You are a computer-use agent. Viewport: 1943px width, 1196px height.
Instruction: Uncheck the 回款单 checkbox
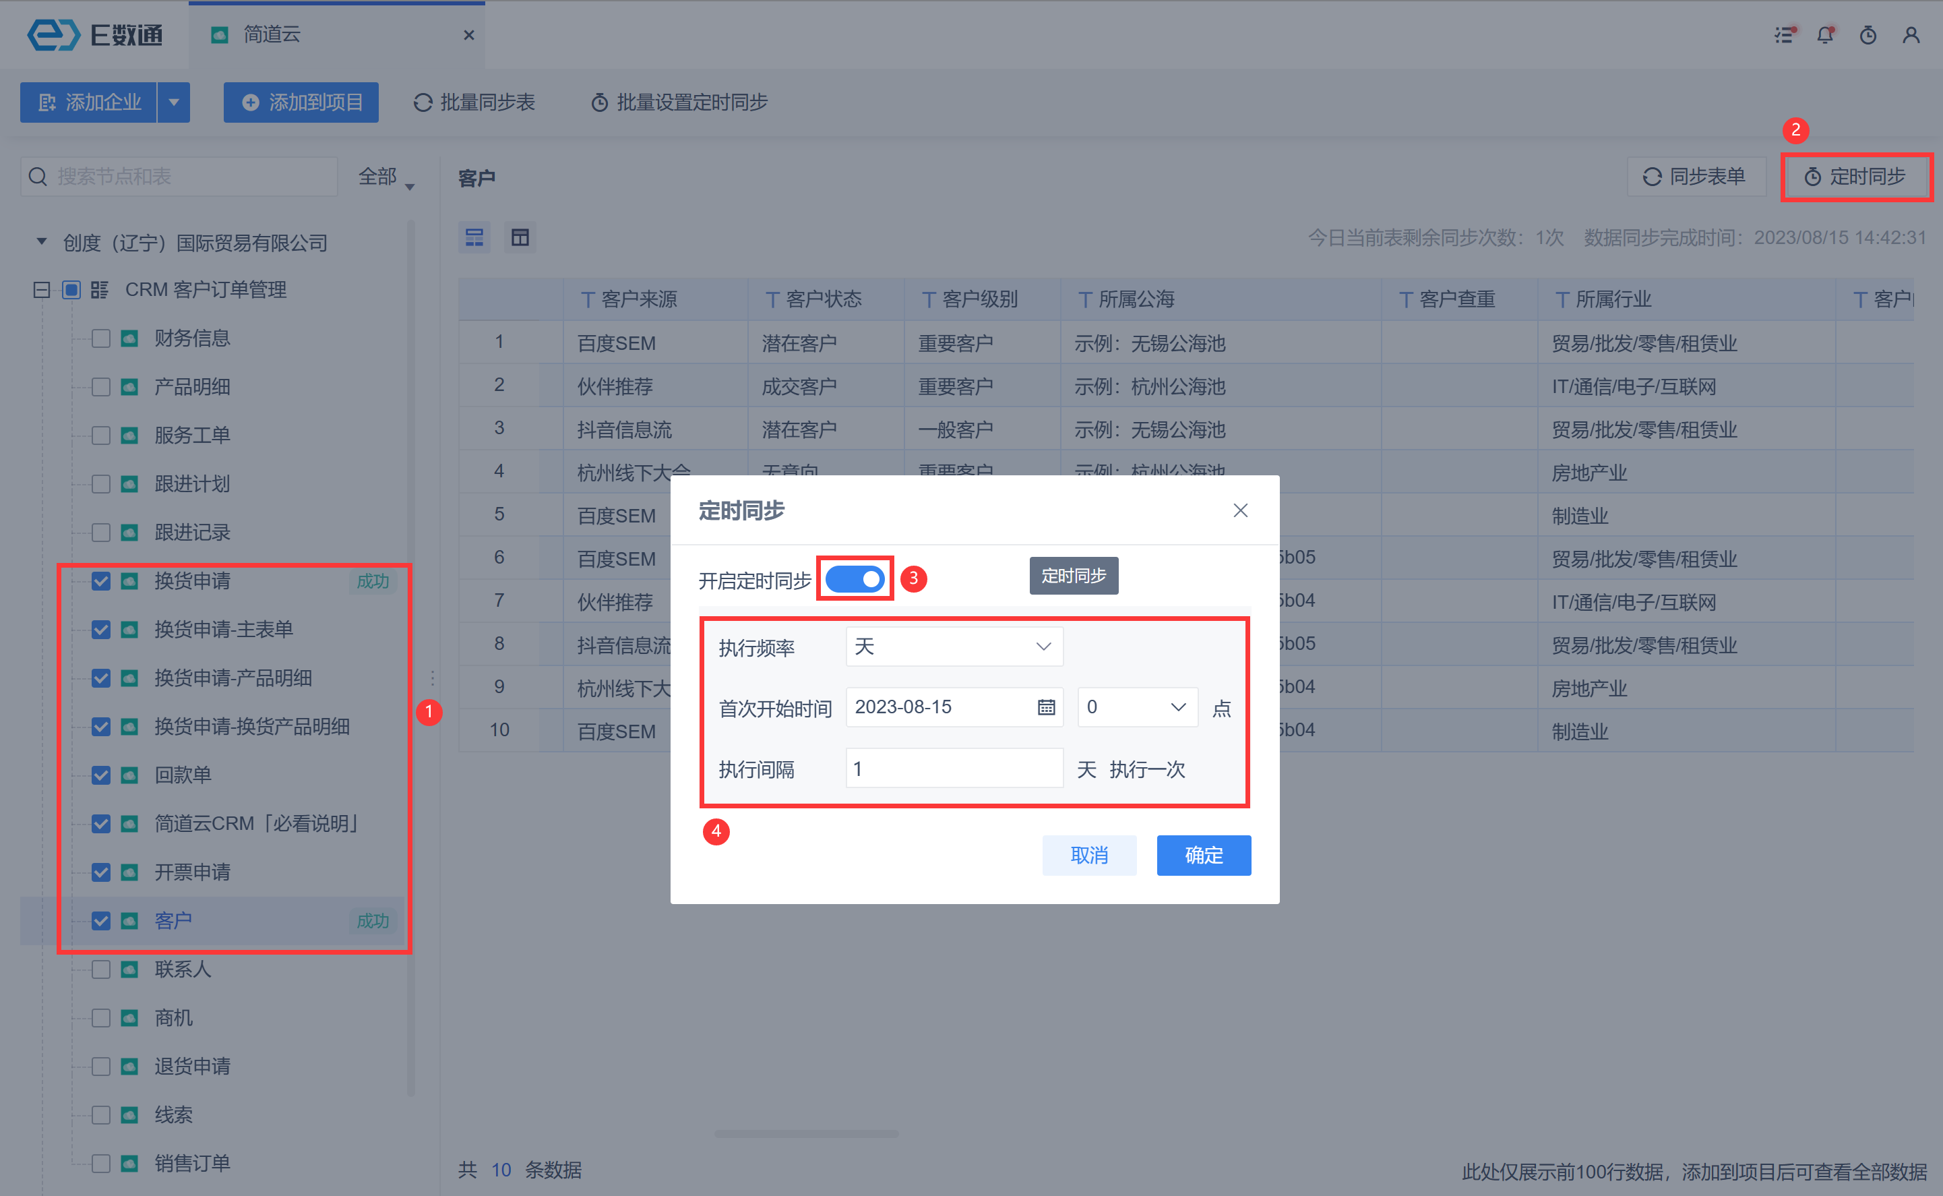(x=100, y=775)
